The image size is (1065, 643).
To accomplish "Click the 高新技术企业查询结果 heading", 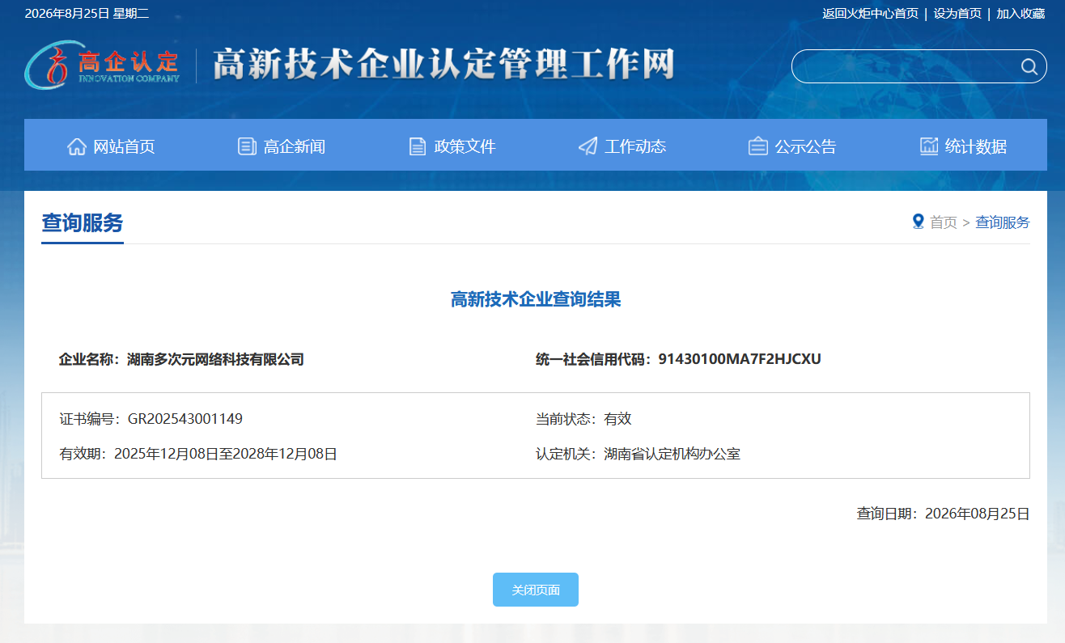I will pos(536,300).
